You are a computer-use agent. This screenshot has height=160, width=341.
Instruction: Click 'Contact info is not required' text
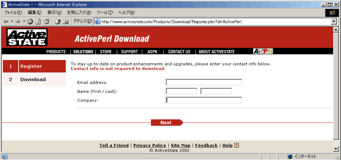(x=118, y=69)
